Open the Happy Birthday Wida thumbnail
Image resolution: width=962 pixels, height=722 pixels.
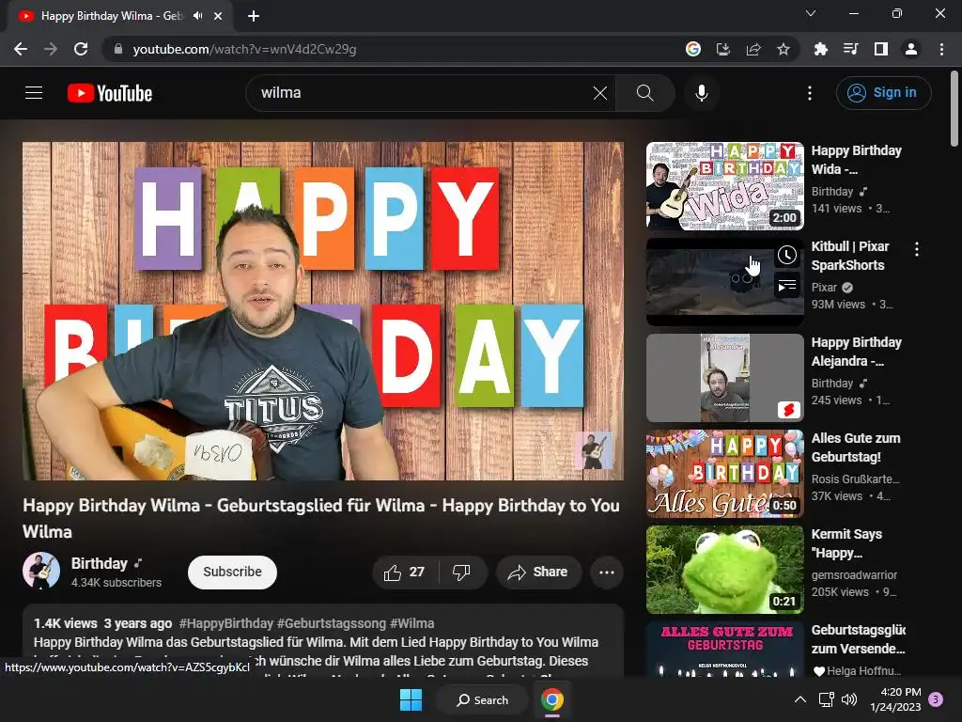click(x=724, y=186)
